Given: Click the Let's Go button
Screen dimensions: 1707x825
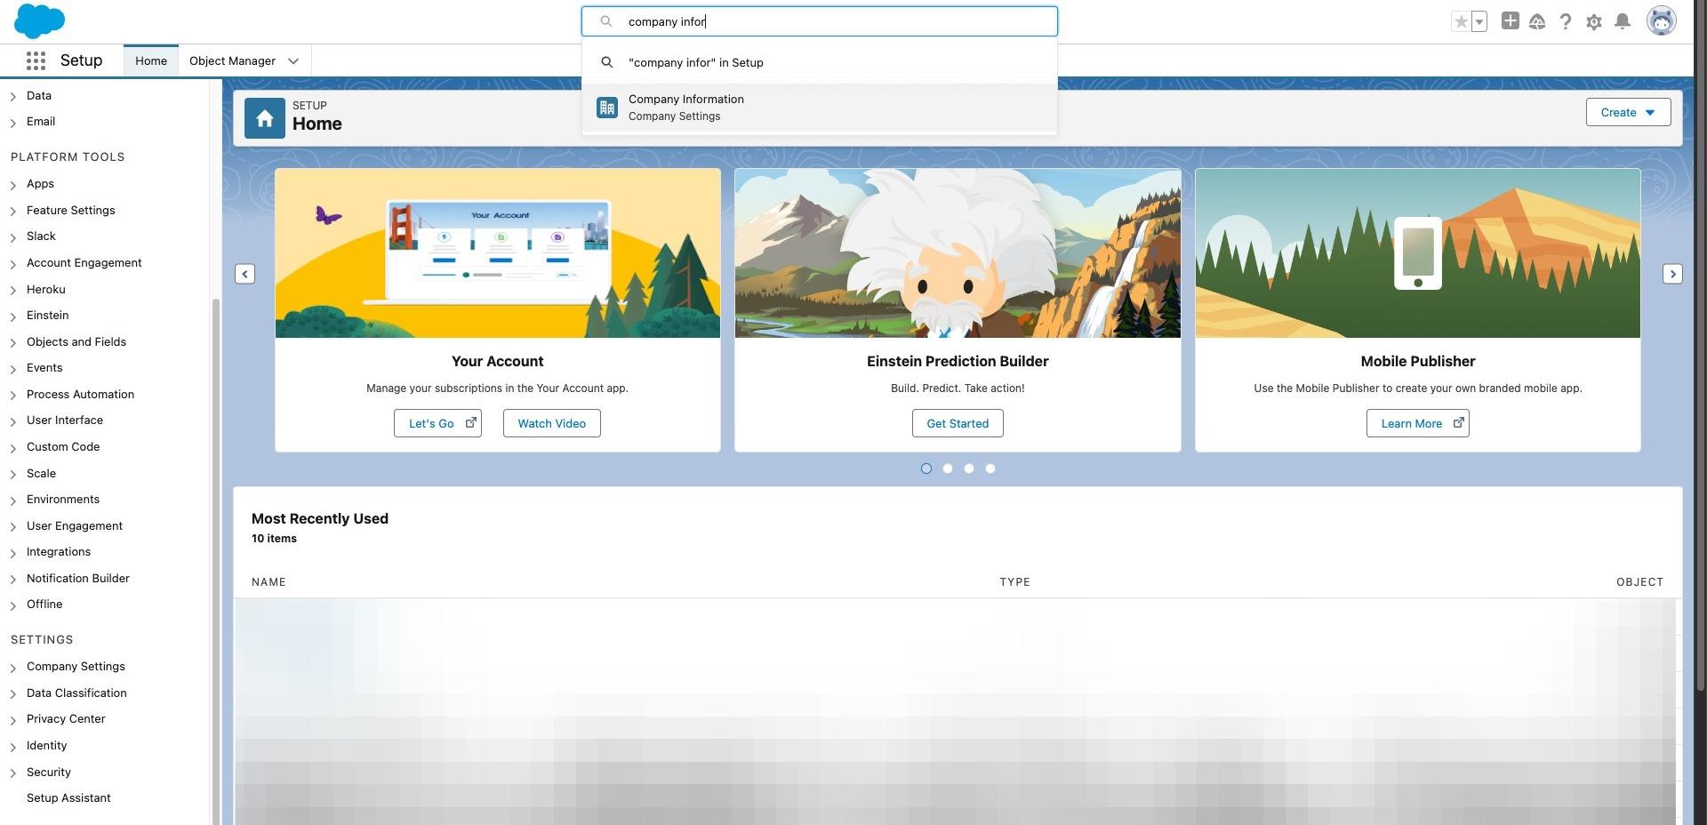Looking at the screenshot, I should pyautogui.click(x=437, y=423).
